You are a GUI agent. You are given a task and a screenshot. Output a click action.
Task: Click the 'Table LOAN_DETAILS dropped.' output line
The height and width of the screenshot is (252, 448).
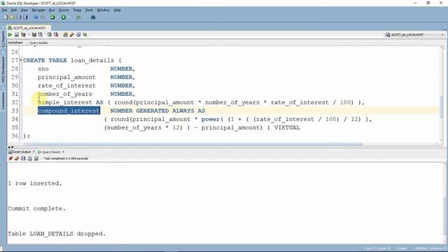57,234
